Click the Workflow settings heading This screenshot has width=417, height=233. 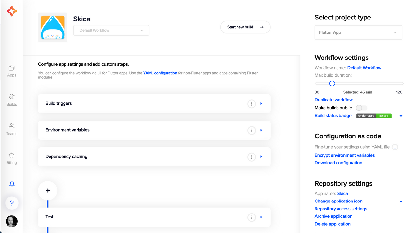tap(341, 58)
